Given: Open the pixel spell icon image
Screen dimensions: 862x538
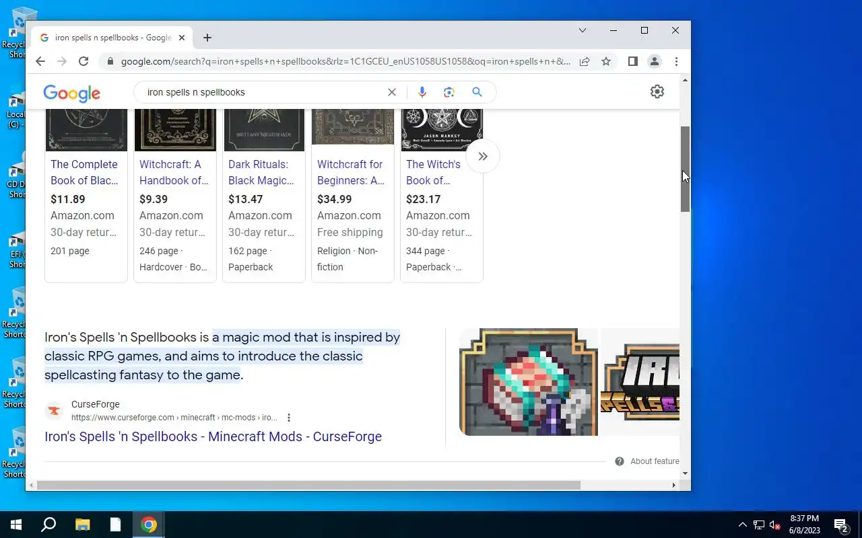Looking at the screenshot, I should (529, 382).
